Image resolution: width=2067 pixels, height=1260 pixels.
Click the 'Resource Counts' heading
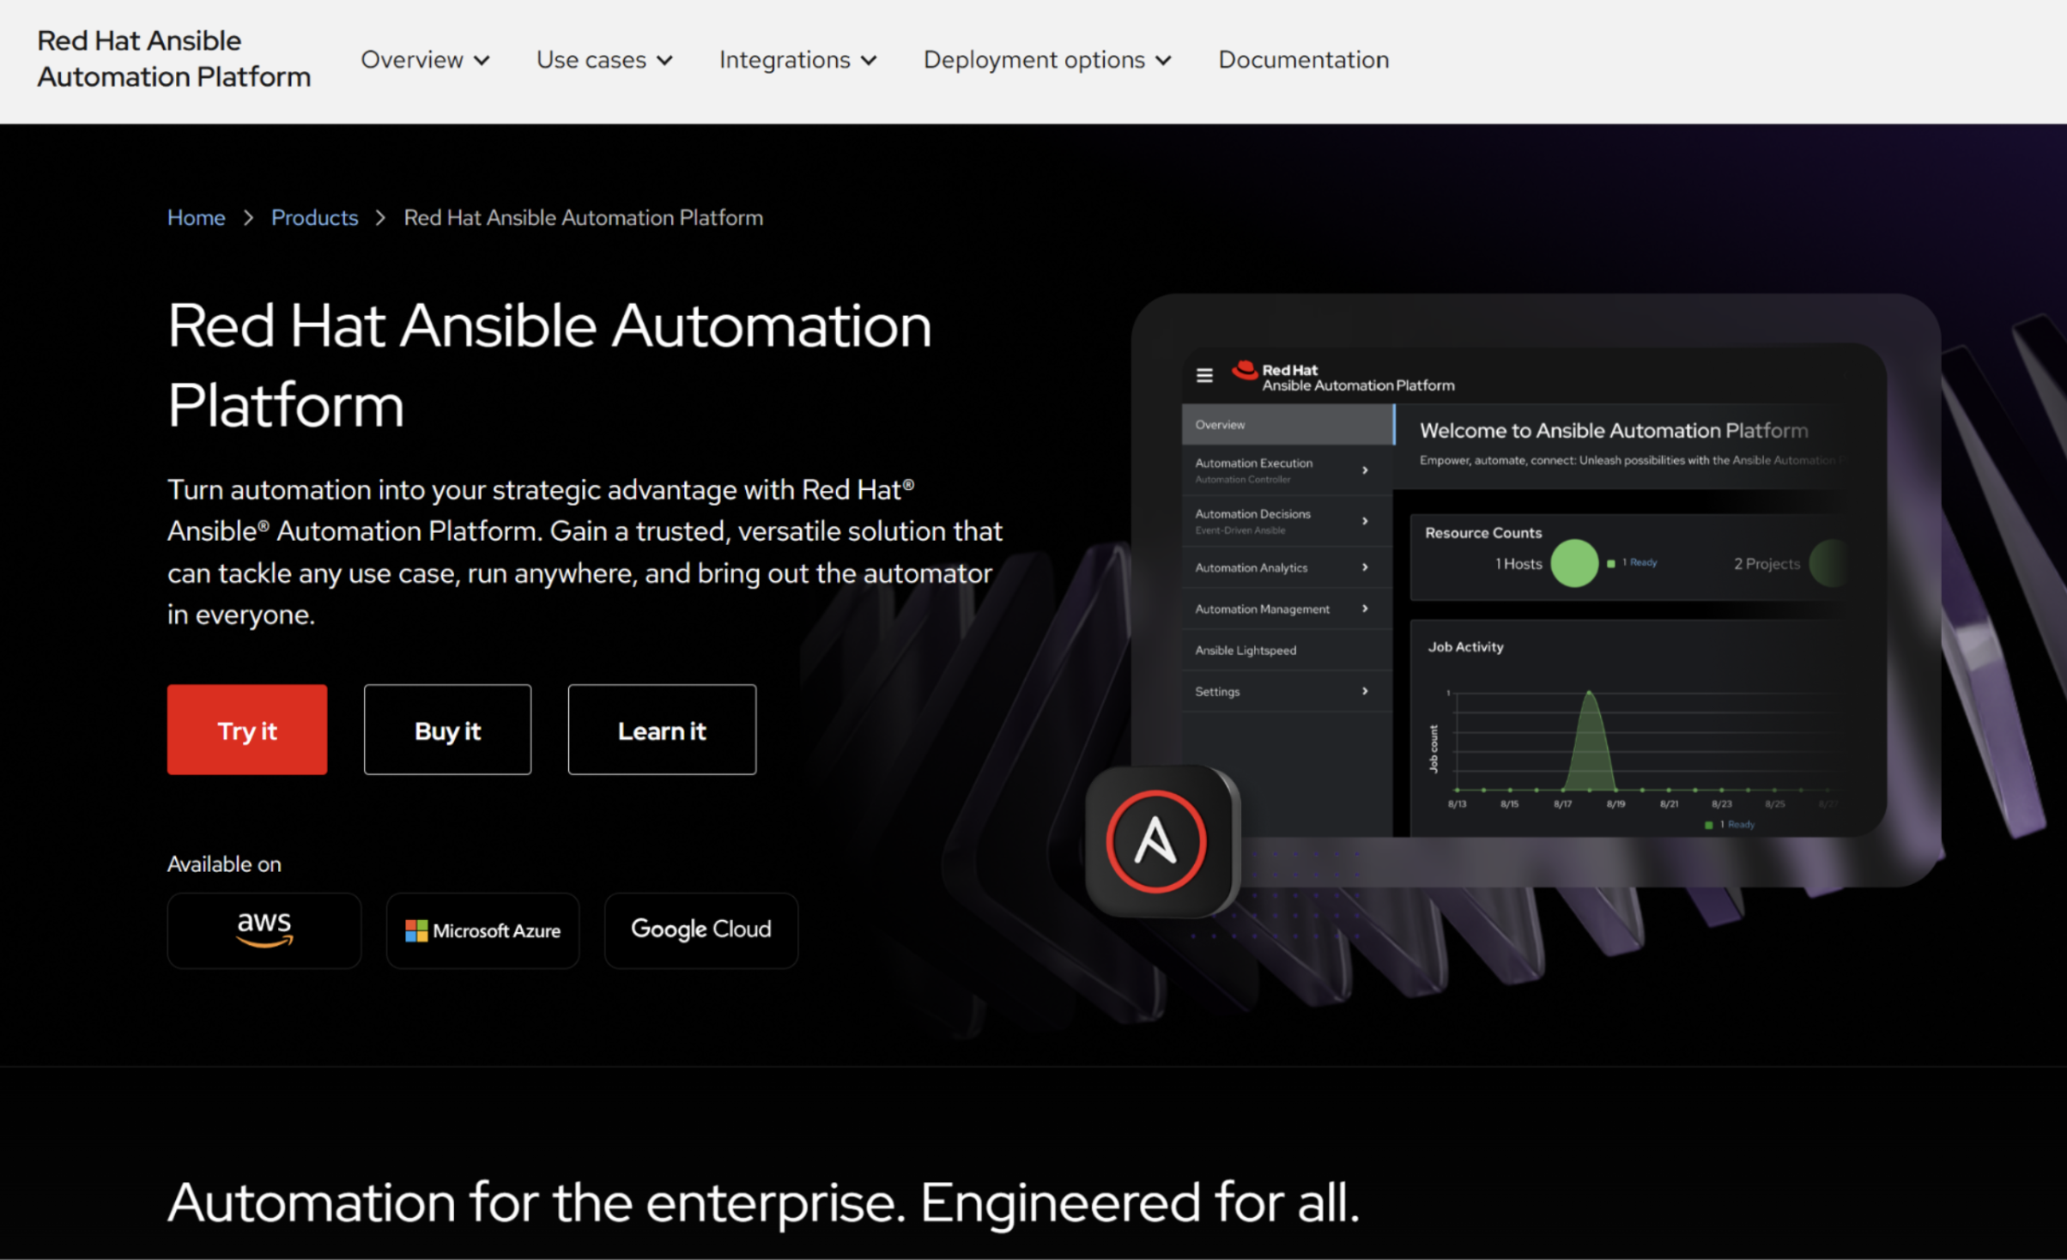(1483, 533)
